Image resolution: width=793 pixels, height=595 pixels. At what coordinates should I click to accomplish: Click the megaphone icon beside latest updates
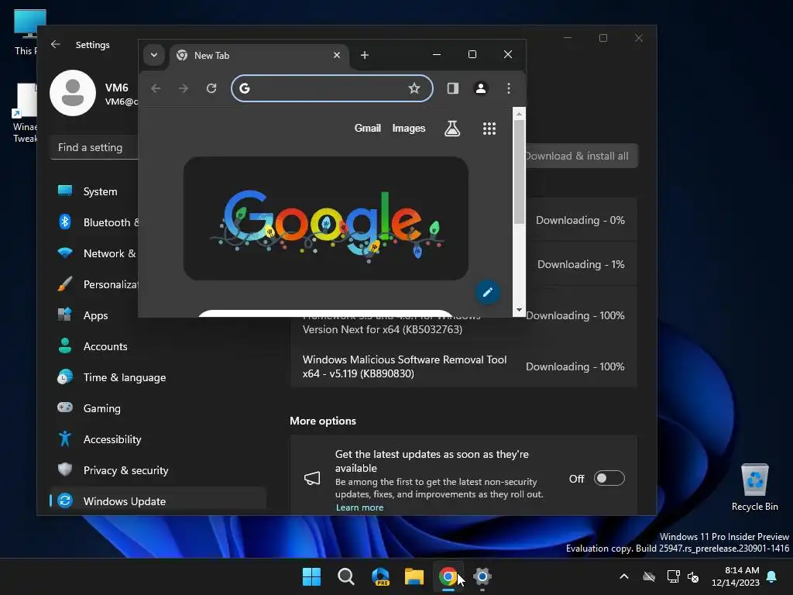pos(312,478)
